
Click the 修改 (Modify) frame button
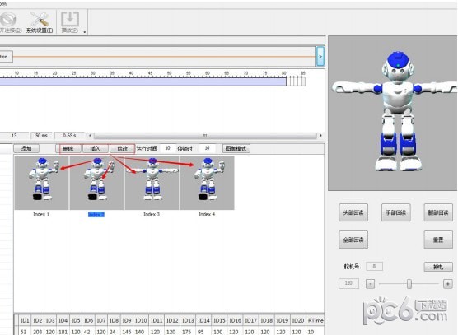click(x=123, y=148)
